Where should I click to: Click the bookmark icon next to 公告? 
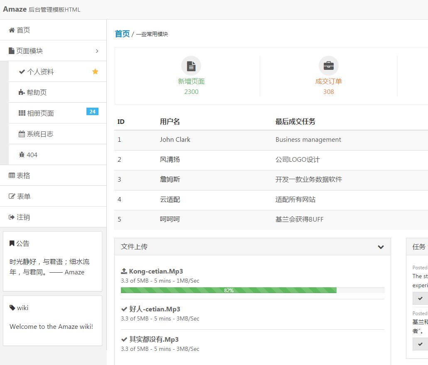12,243
